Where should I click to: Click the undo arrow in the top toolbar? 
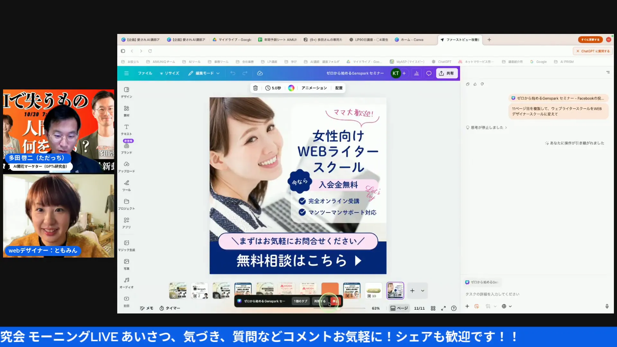[233, 73]
